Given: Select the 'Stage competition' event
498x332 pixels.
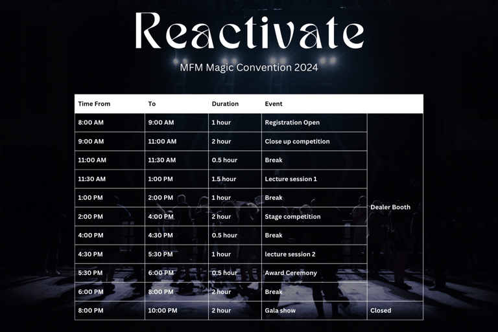Looking at the screenshot, I should coord(314,217).
